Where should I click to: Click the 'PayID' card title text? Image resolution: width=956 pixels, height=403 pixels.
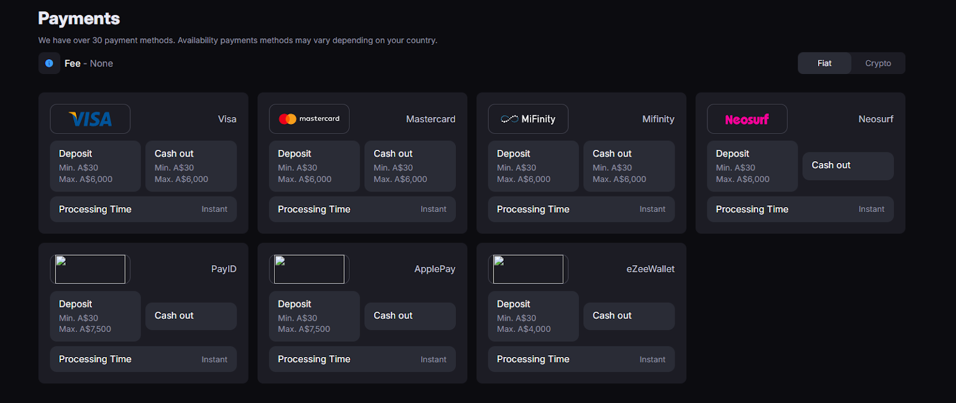point(224,269)
